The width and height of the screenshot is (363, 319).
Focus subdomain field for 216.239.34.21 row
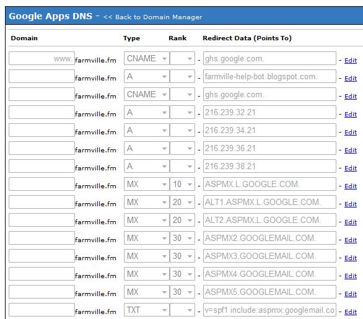pos(42,130)
